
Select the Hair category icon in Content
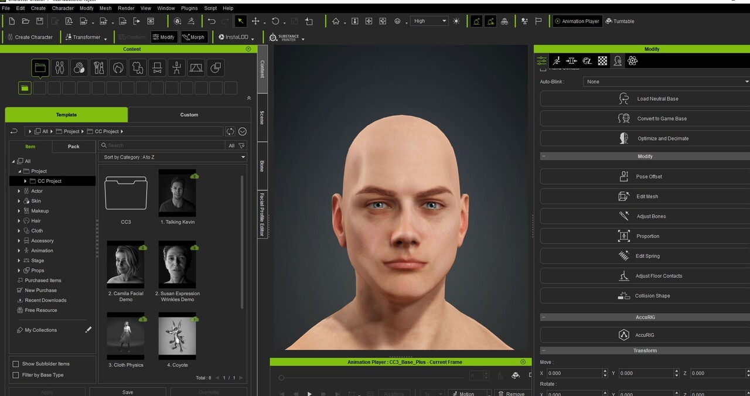[x=118, y=68]
